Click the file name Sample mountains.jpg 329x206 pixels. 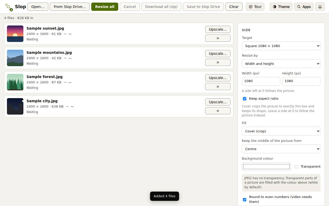pos(49,53)
